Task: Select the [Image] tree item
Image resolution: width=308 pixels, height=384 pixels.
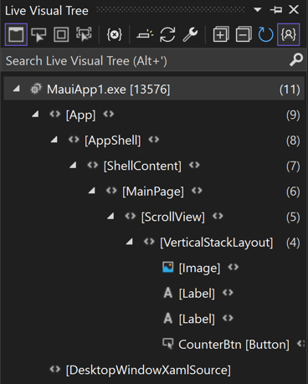Action: point(199,268)
